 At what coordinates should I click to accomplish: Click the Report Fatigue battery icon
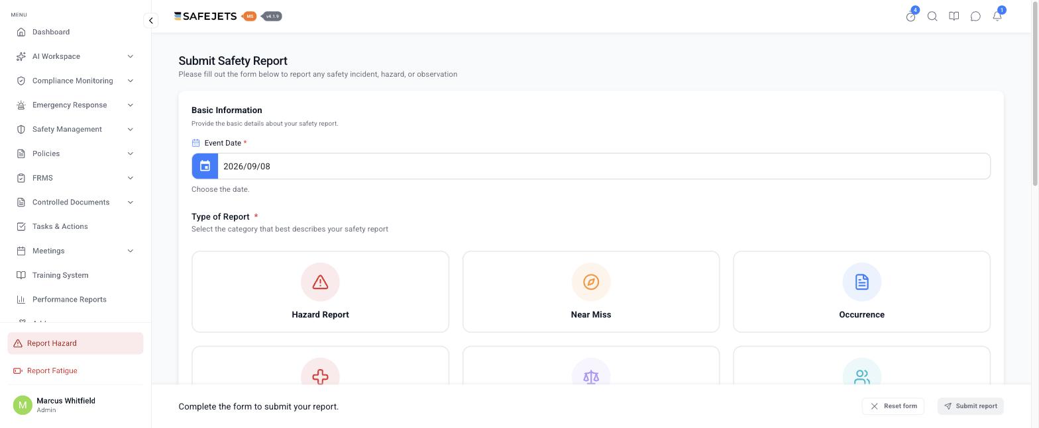pos(18,371)
